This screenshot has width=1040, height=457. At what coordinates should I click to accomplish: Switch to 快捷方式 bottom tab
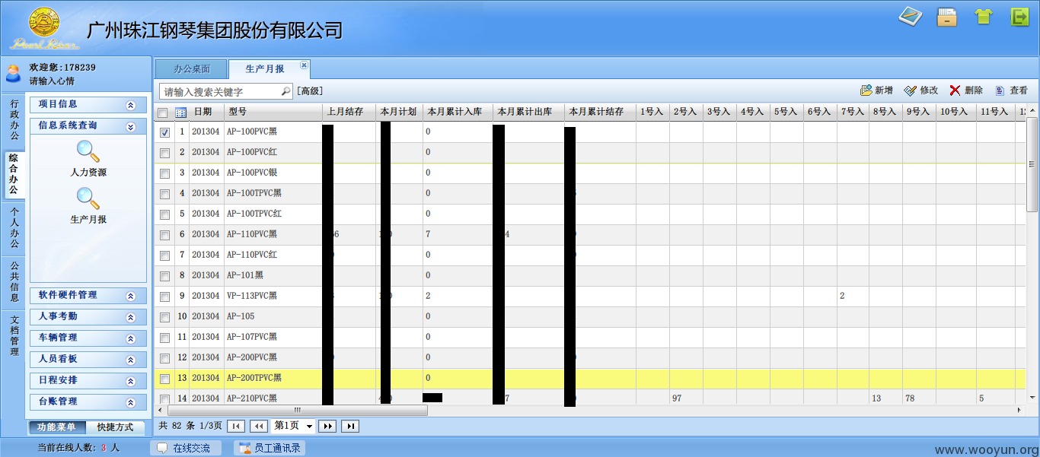115,427
